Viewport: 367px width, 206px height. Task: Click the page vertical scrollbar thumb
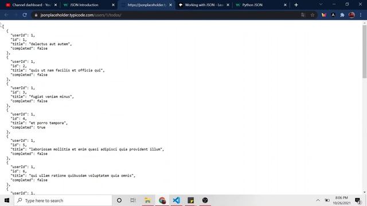tap(365, 51)
